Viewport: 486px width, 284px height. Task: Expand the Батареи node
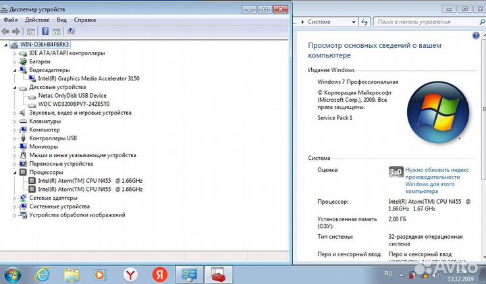15,62
